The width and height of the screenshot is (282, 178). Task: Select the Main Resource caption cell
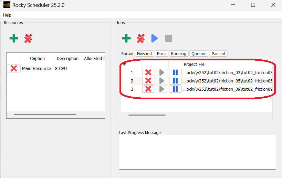coord(36,68)
